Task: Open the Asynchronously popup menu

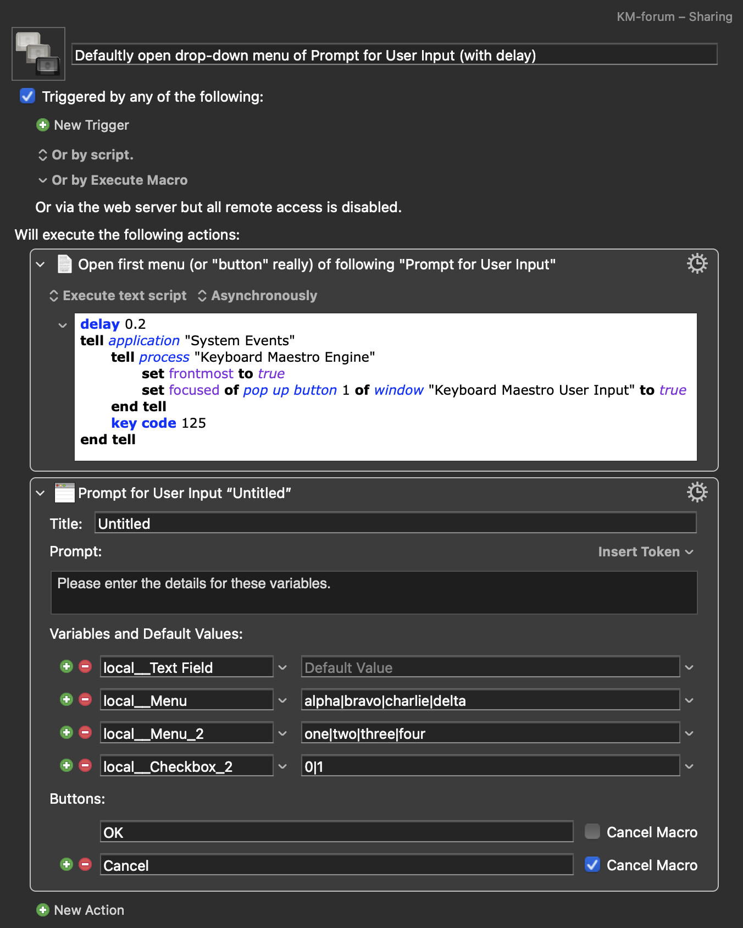Action: 258,296
